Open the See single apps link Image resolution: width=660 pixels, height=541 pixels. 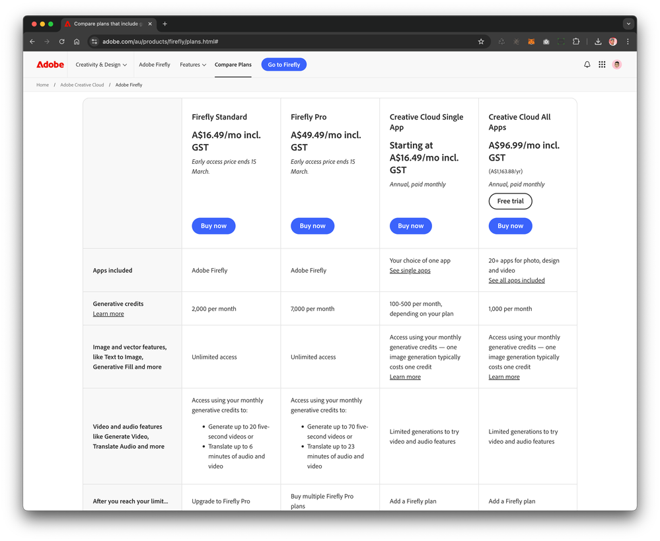[410, 270]
